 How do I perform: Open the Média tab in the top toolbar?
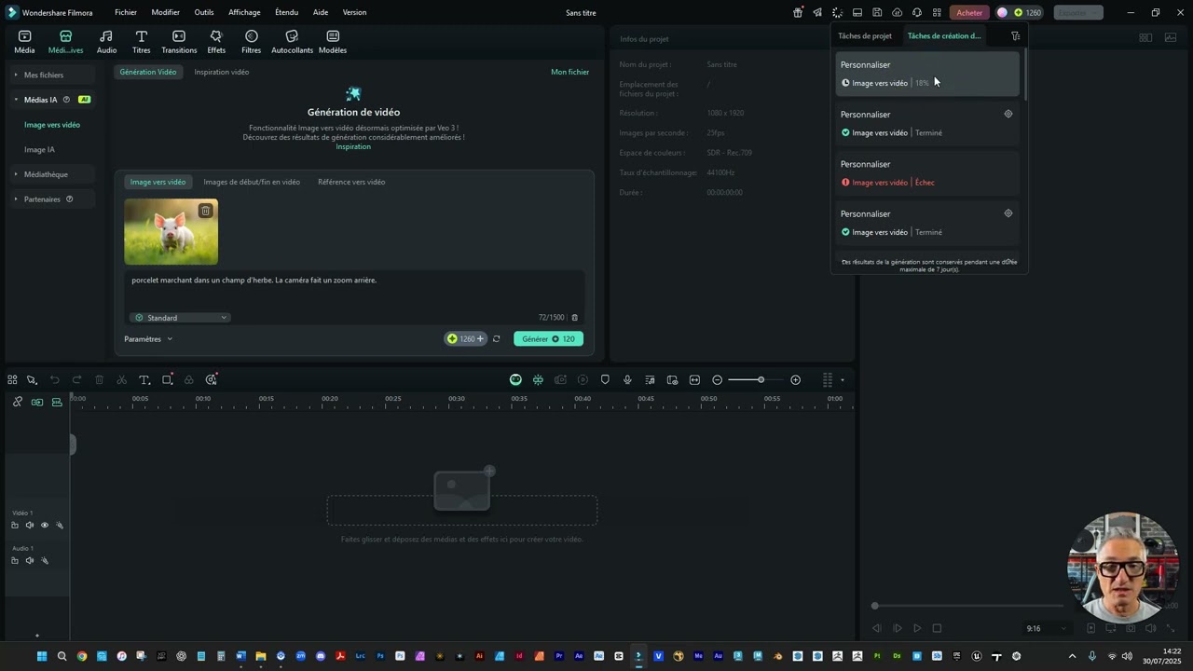(24, 42)
